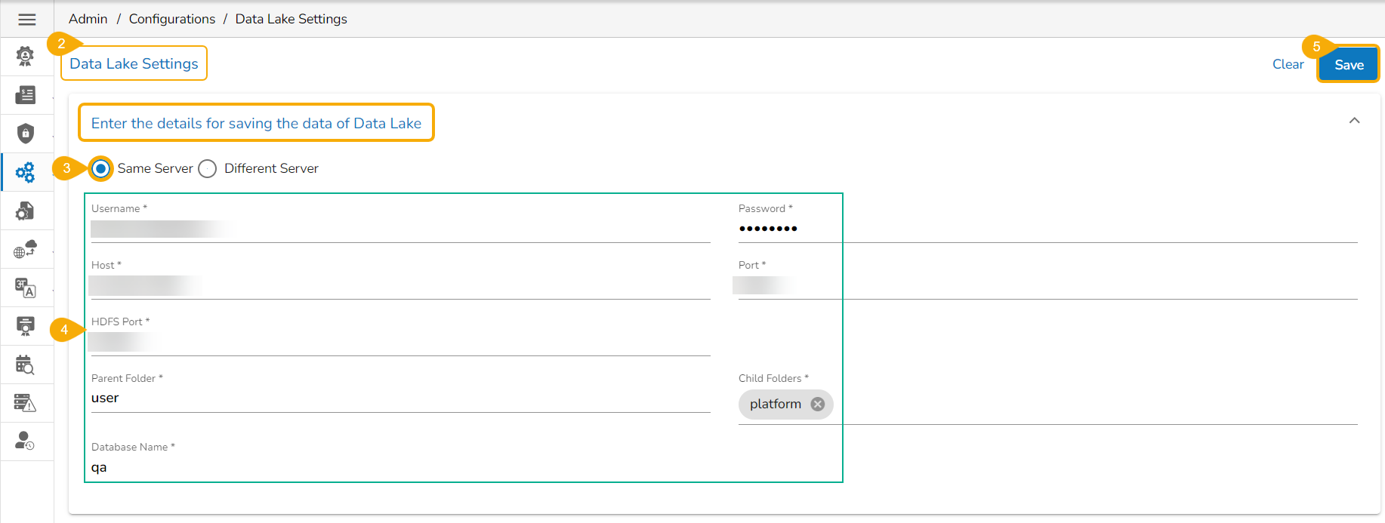The width and height of the screenshot is (1385, 523).
Task: Go to Configurations in the breadcrumb
Action: click(x=172, y=19)
